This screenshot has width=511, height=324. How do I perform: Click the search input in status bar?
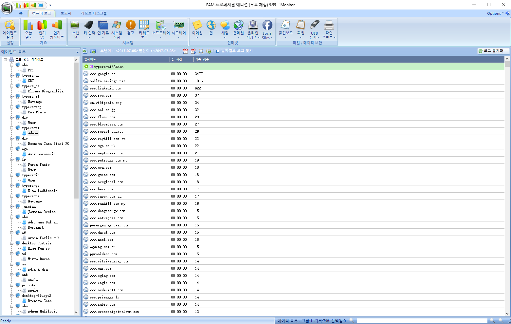422,321
